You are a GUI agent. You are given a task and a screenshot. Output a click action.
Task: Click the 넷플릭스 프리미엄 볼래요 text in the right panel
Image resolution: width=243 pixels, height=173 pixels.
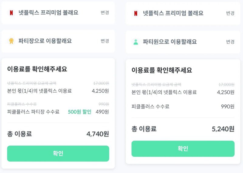(x=173, y=13)
